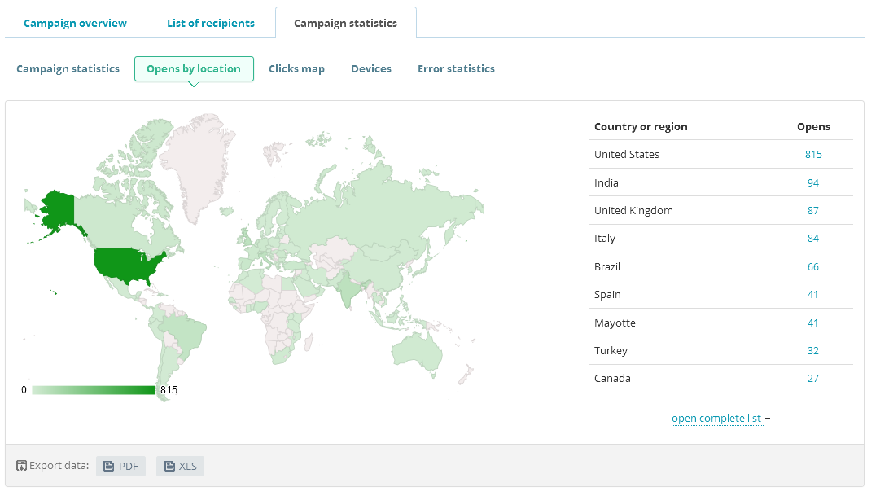Switch to List of recipients tab
The image size is (880, 496).
(211, 23)
